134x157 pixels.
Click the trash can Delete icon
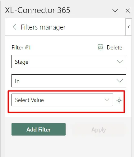point(100,47)
